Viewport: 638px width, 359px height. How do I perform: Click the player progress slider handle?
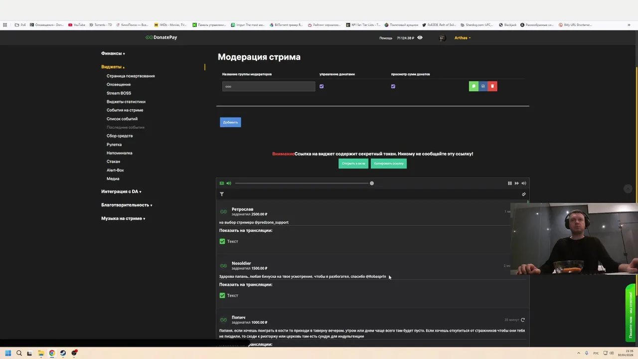pos(372,183)
